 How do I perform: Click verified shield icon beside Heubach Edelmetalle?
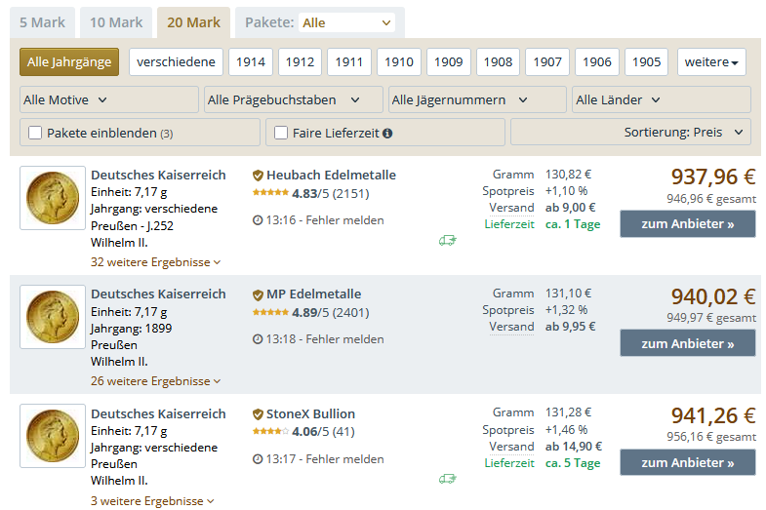[x=258, y=176]
